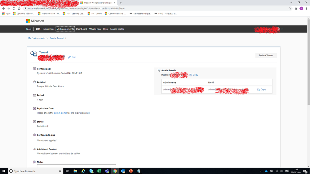Screen dimensions: 310x174
Task: Open Skype from the taskbar
Action: pos(91,171)
